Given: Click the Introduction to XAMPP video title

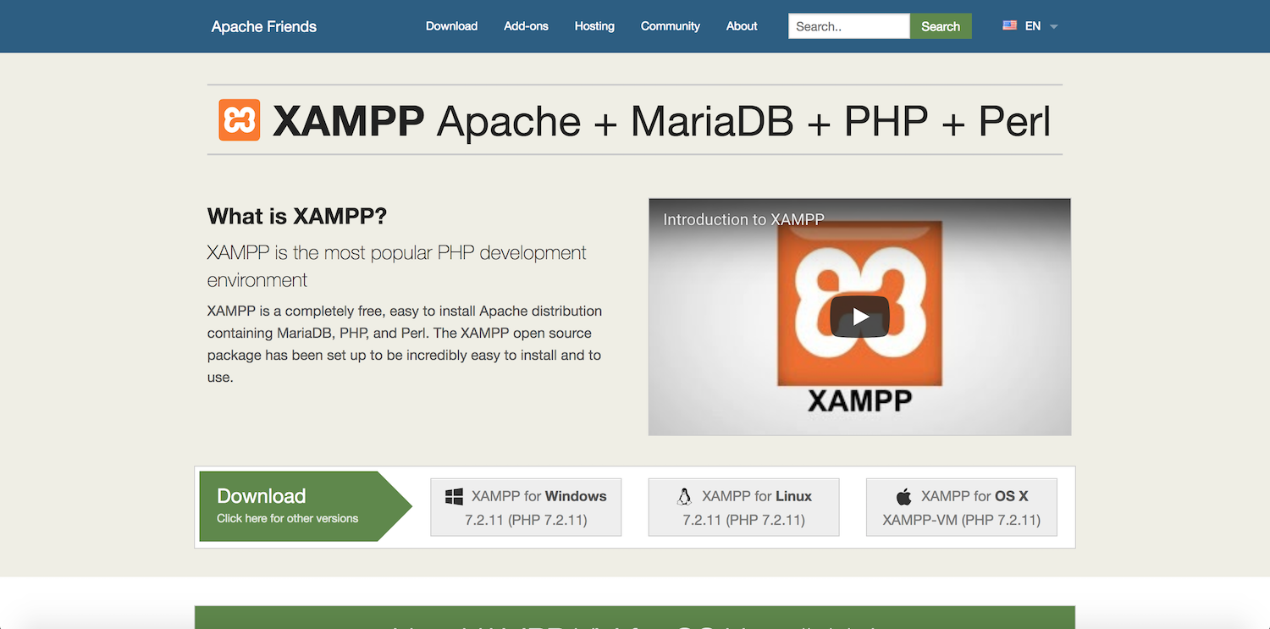Looking at the screenshot, I should (743, 219).
